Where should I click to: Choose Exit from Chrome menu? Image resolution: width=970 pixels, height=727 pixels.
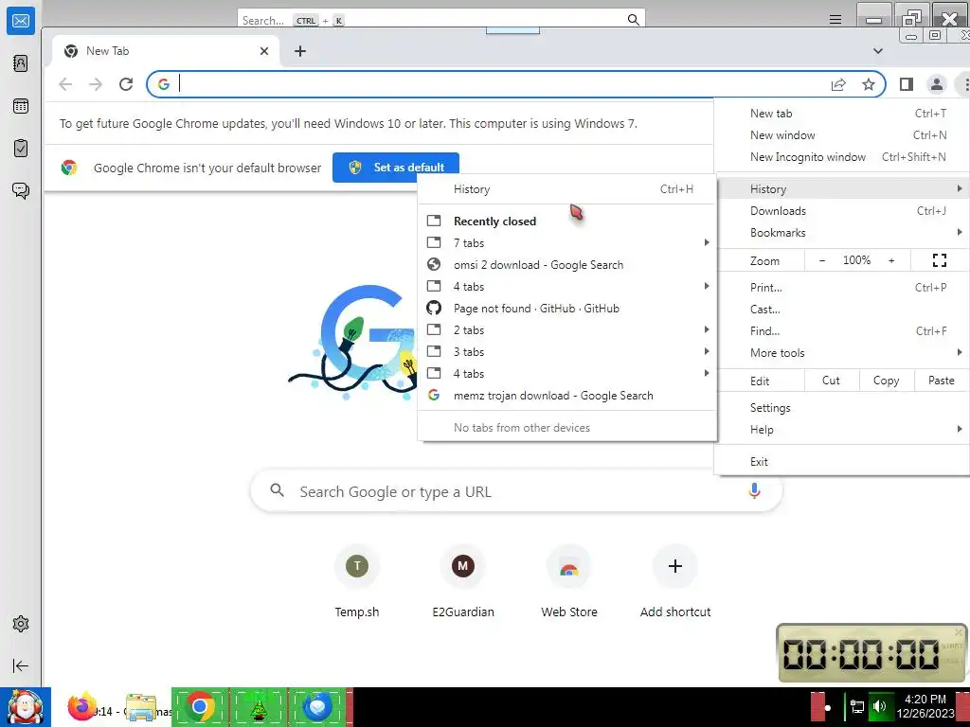click(x=842, y=462)
